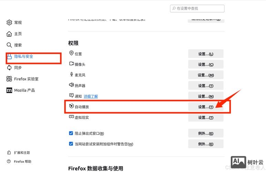Click the 摄像头 label text

[80, 64]
